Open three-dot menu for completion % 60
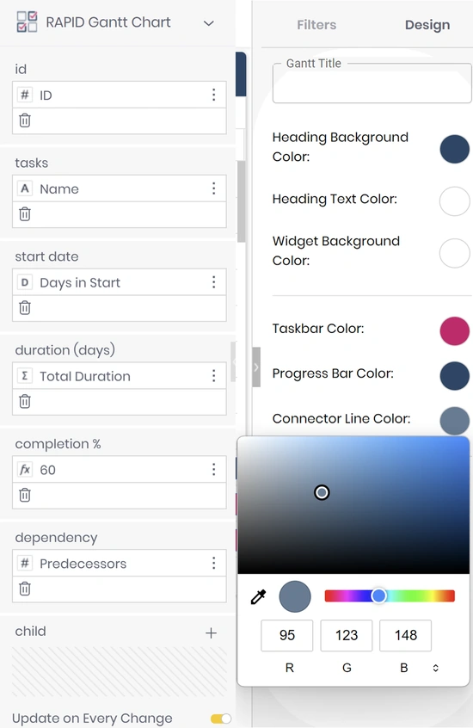 pyautogui.click(x=213, y=469)
